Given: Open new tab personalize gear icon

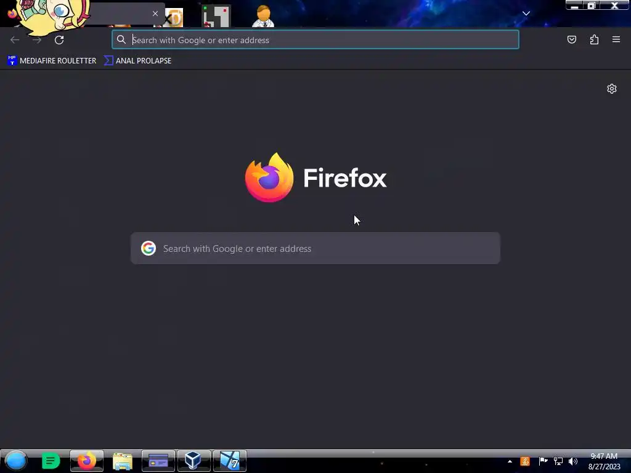Looking at the screenshot, I should 612,89.
